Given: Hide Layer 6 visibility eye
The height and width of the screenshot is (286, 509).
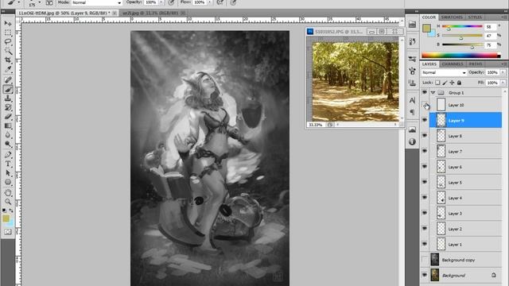Looking at the screenshot, I should [x=425, y=166].
